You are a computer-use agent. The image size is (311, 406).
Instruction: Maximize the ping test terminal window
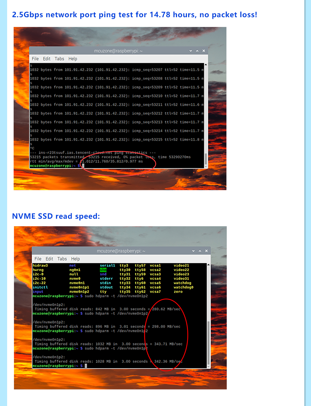[x=197, y=51]
